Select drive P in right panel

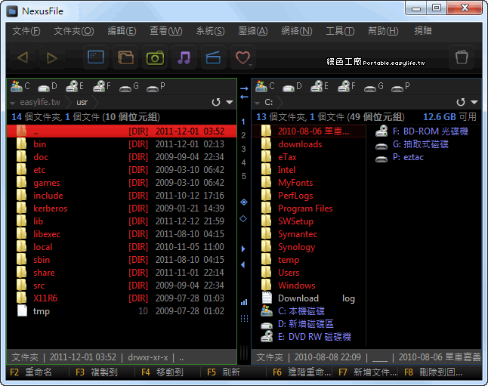(x=400, y=86)
